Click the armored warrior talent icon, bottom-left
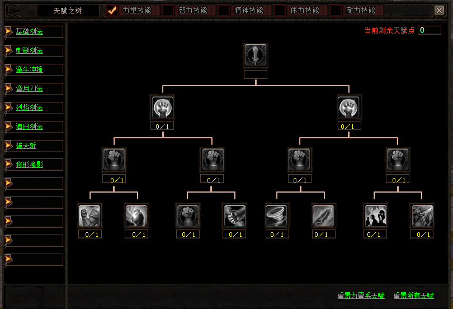Image resolution: width=453 pixels, height=309 pixels. [x=89, y=216]
